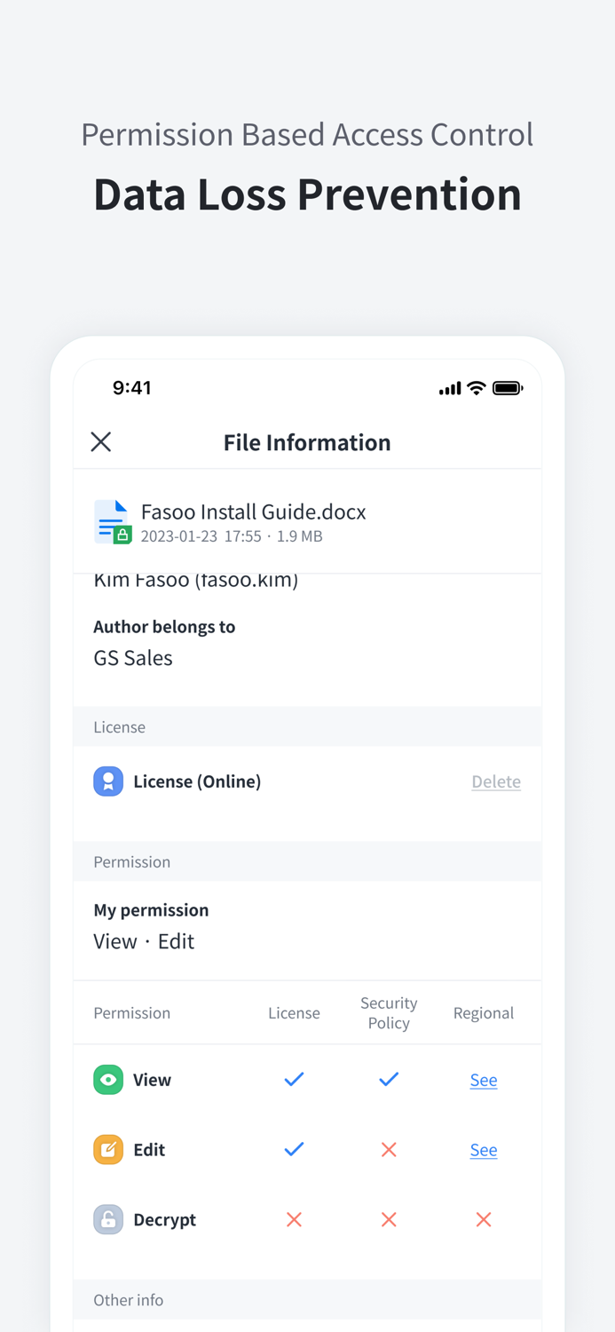The height and width of the screenshot is (1332, 615).
Task: Tap the Wi-Fi icon in the status bar
Action: (x=477, y=387)
